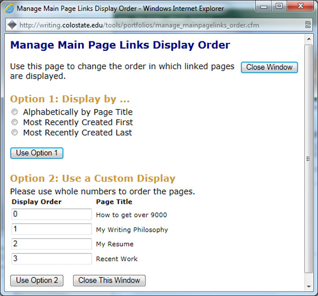Click the URL text in address bar
Viewport: 318px width, 296px height.
pyautogui.click(x=139, y=25)
